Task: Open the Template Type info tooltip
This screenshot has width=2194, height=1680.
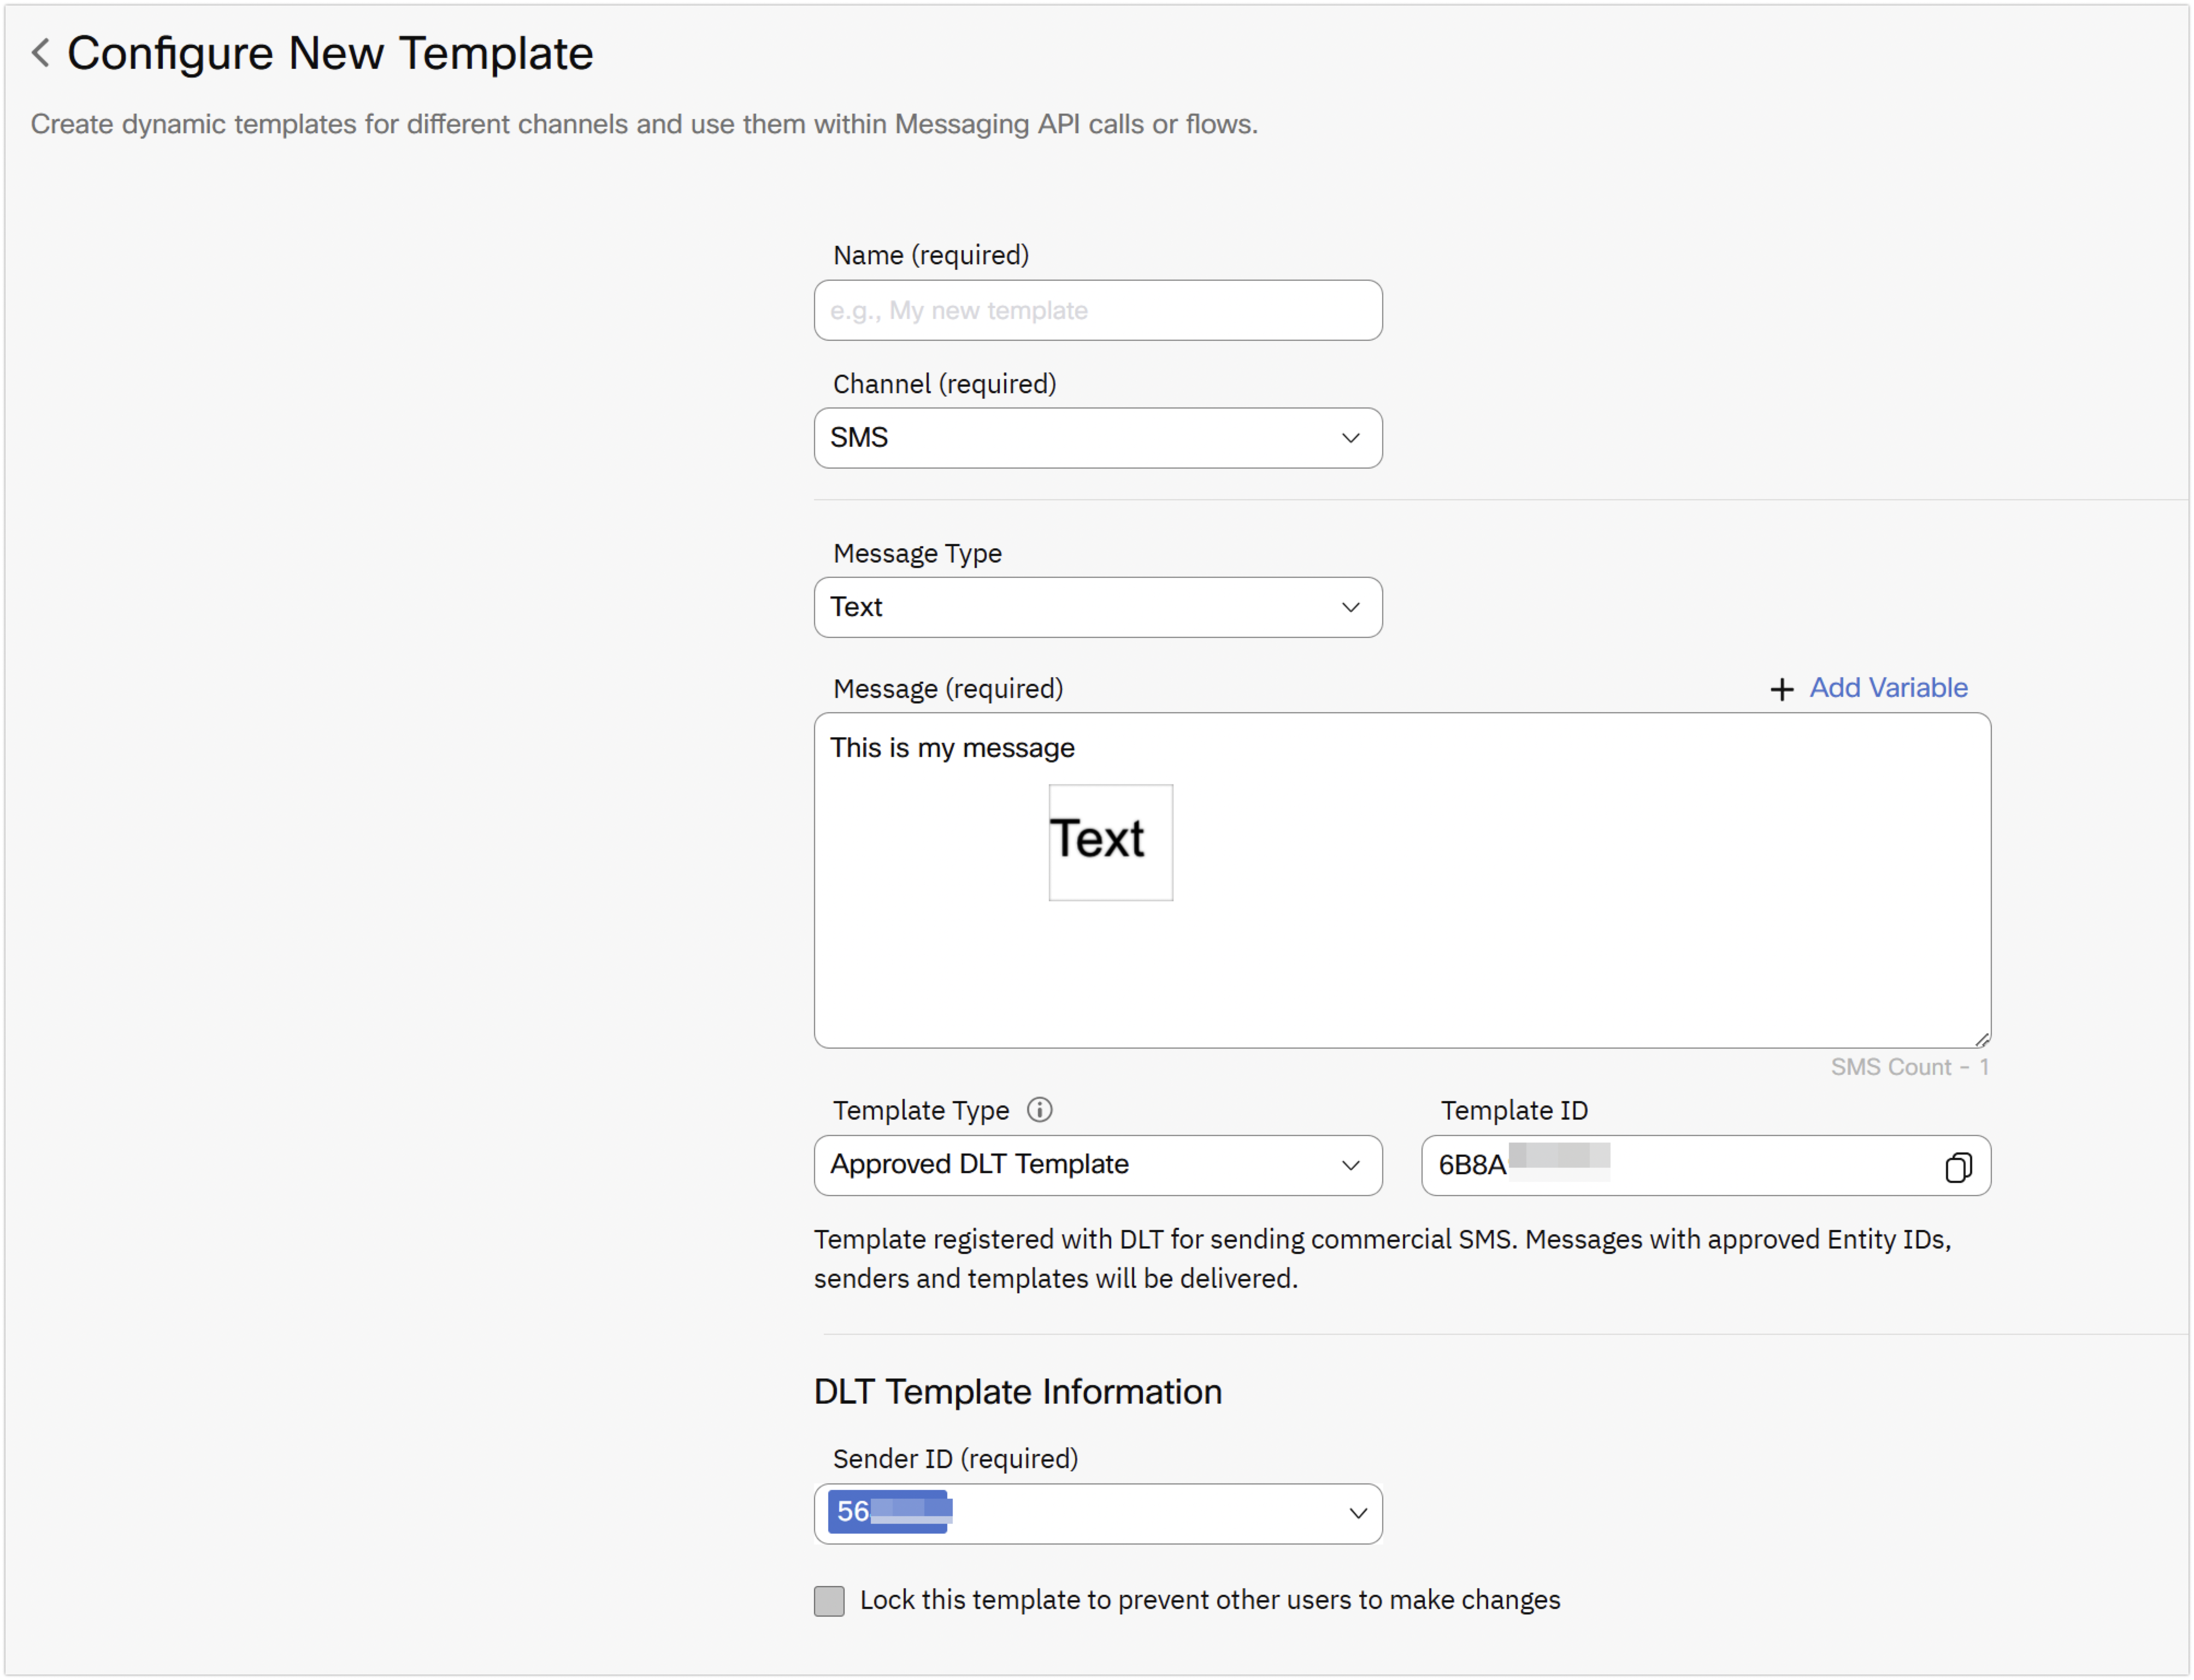Action: tap(1041, 1110)
